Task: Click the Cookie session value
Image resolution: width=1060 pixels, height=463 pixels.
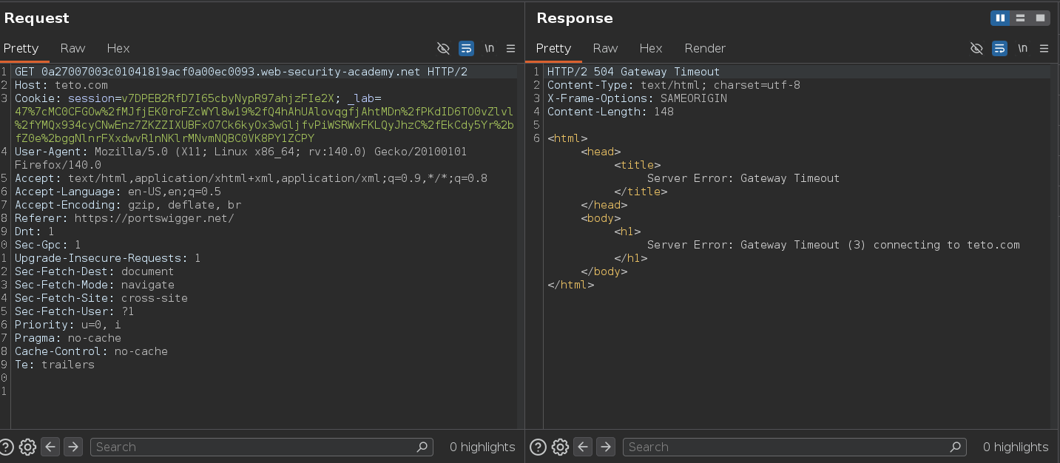Action: (228, 98)
